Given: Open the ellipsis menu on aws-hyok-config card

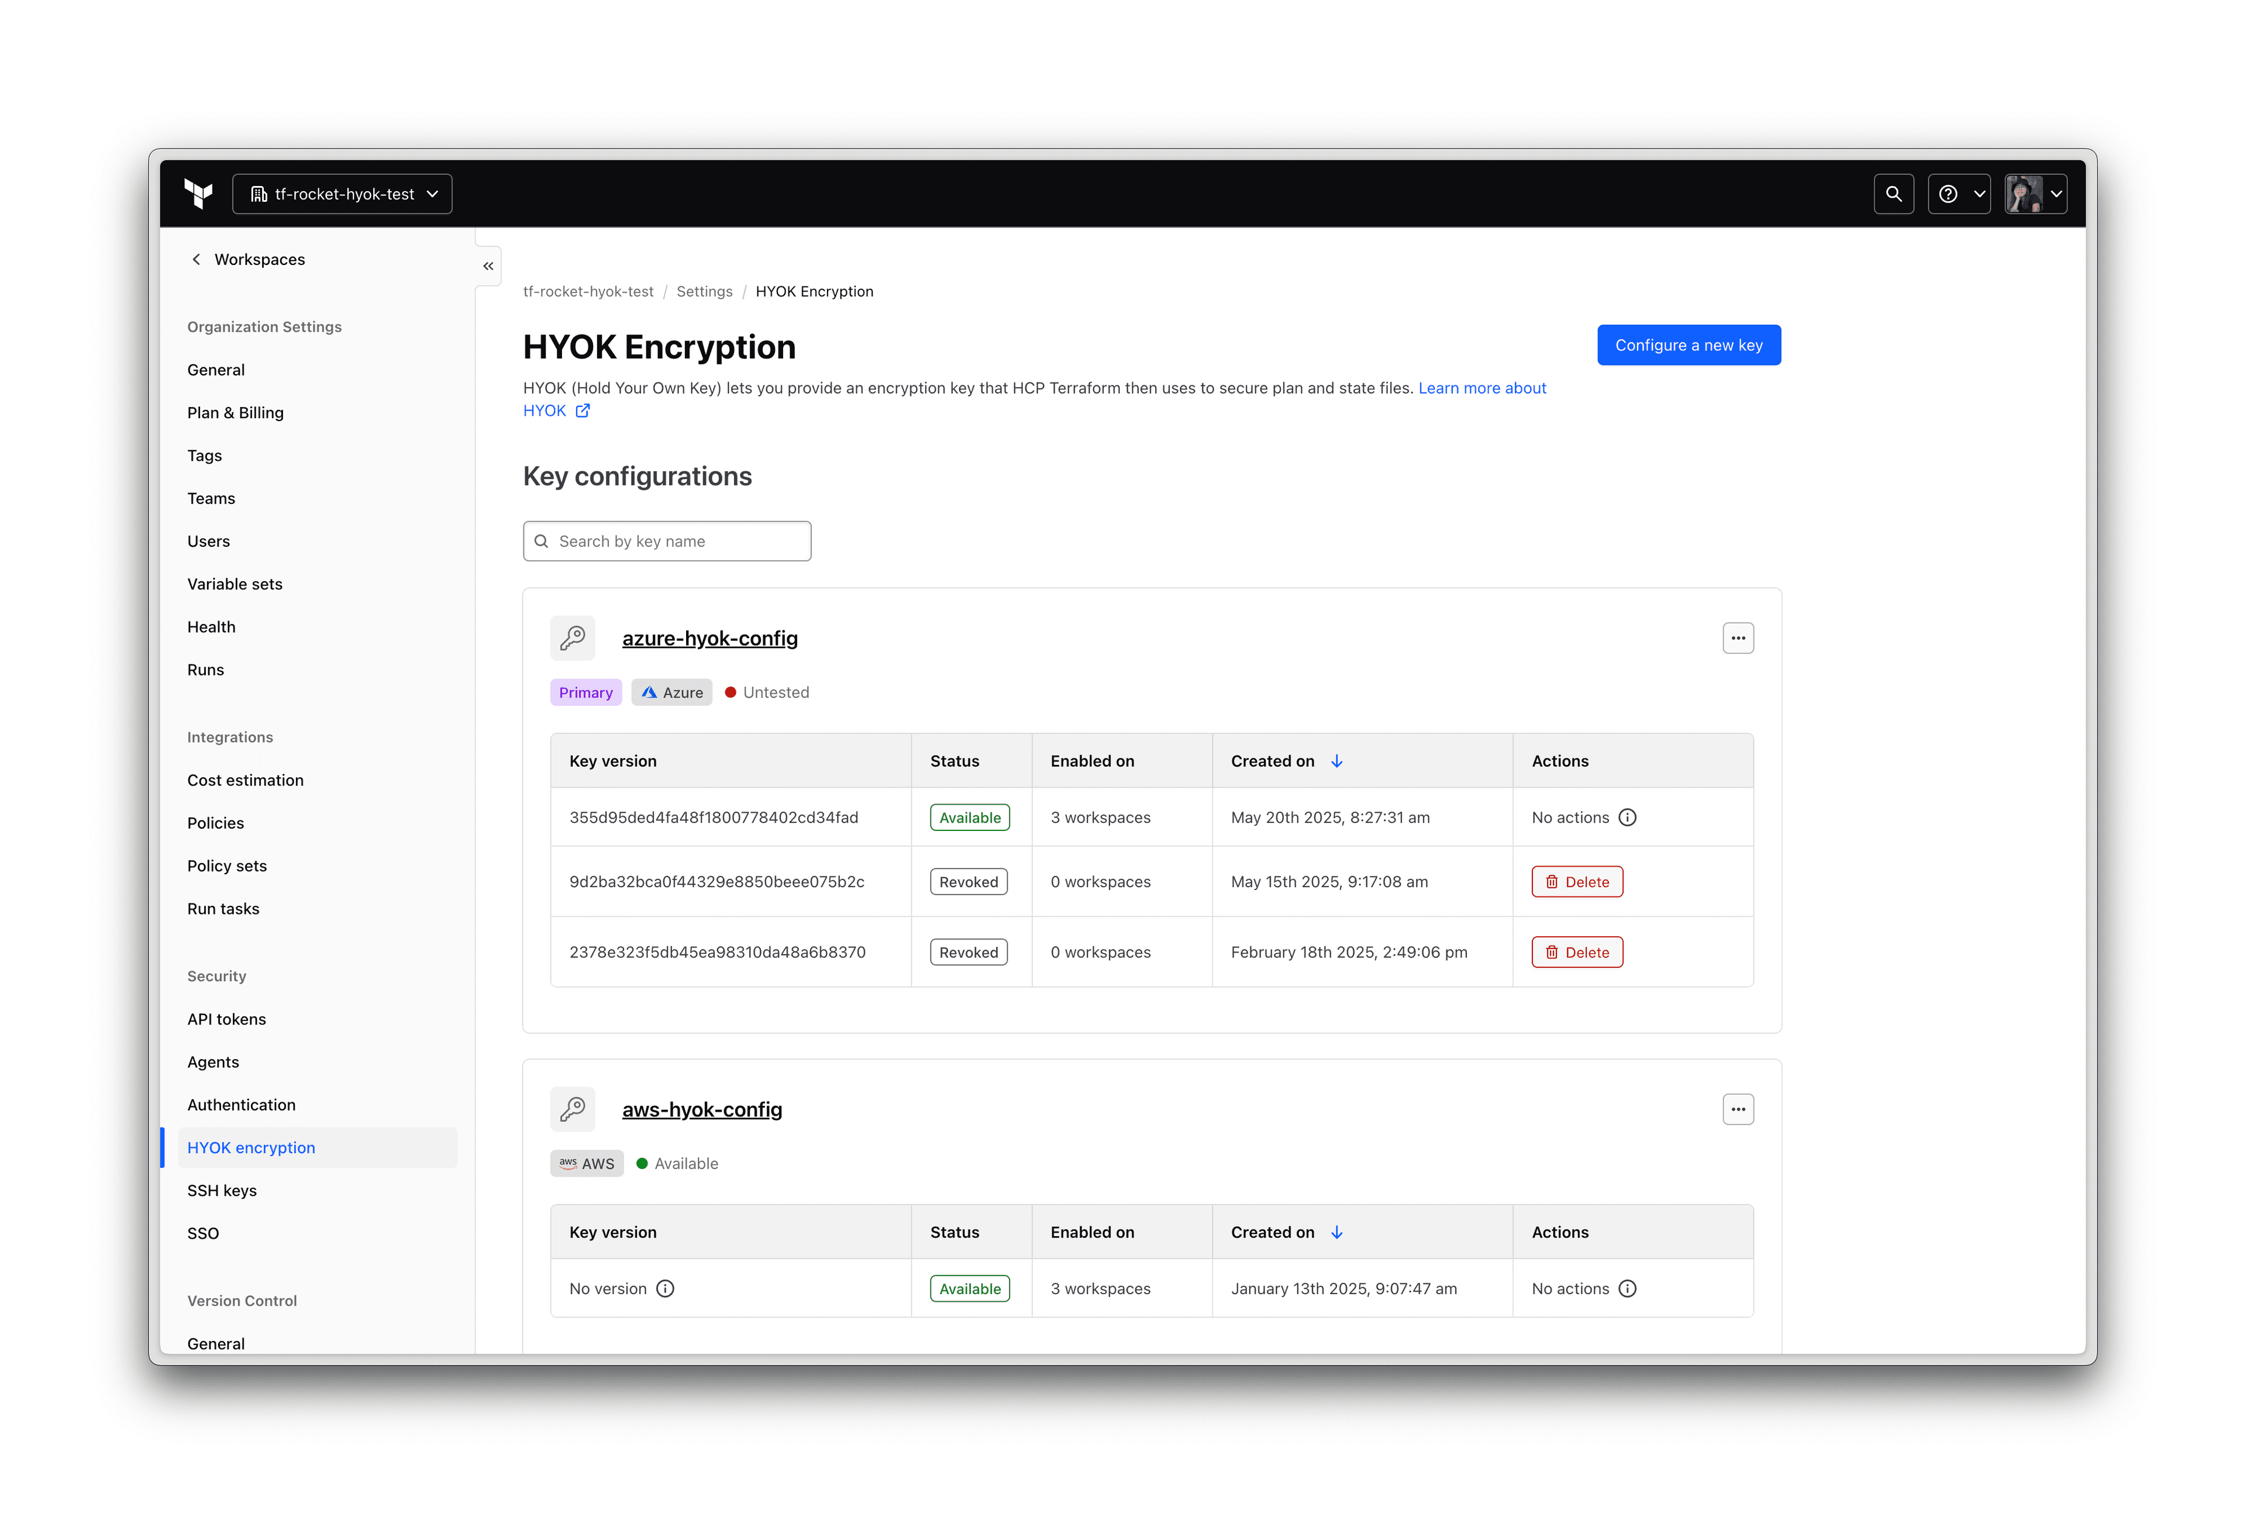Looking at the screenshot, I should (1738, 1109).
